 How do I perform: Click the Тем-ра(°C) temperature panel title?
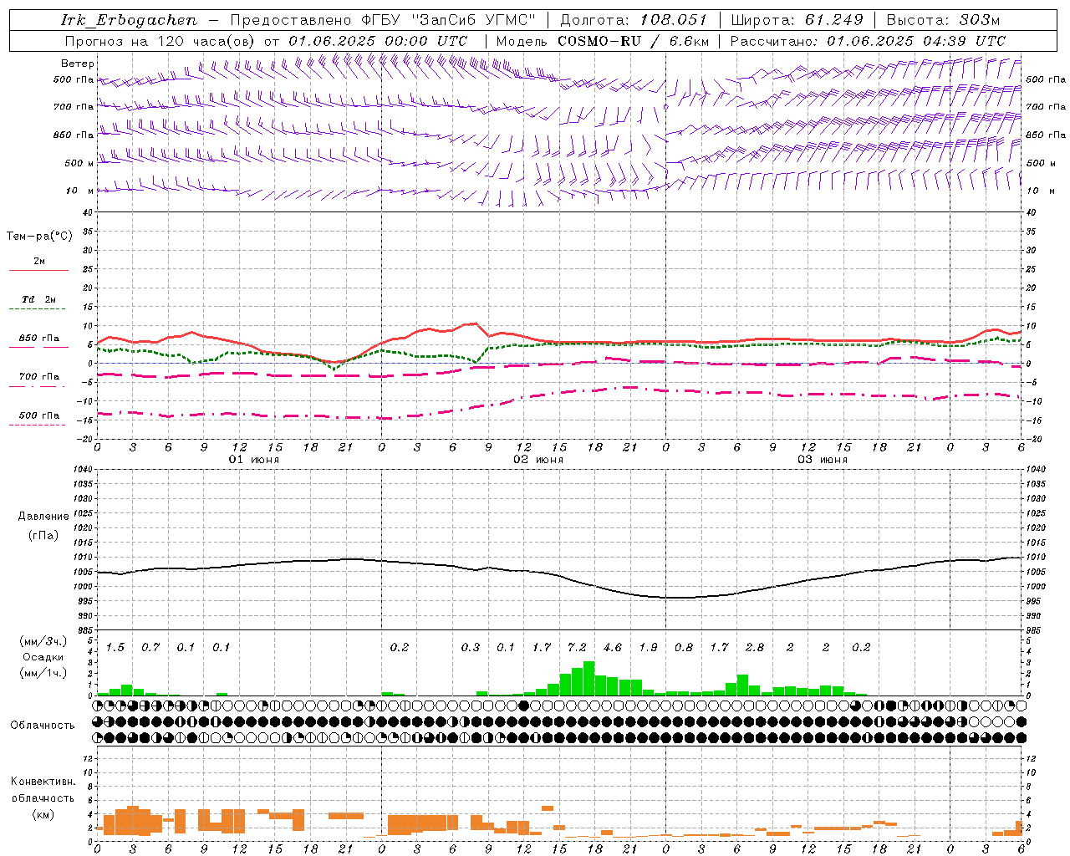tap(39, 237)
